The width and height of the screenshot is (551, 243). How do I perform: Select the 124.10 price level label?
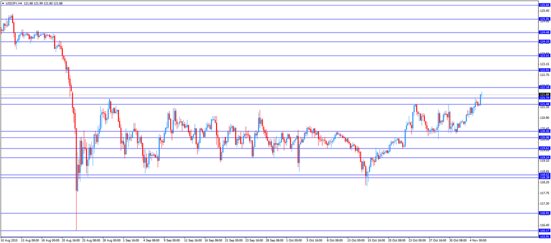pos(544,42)
